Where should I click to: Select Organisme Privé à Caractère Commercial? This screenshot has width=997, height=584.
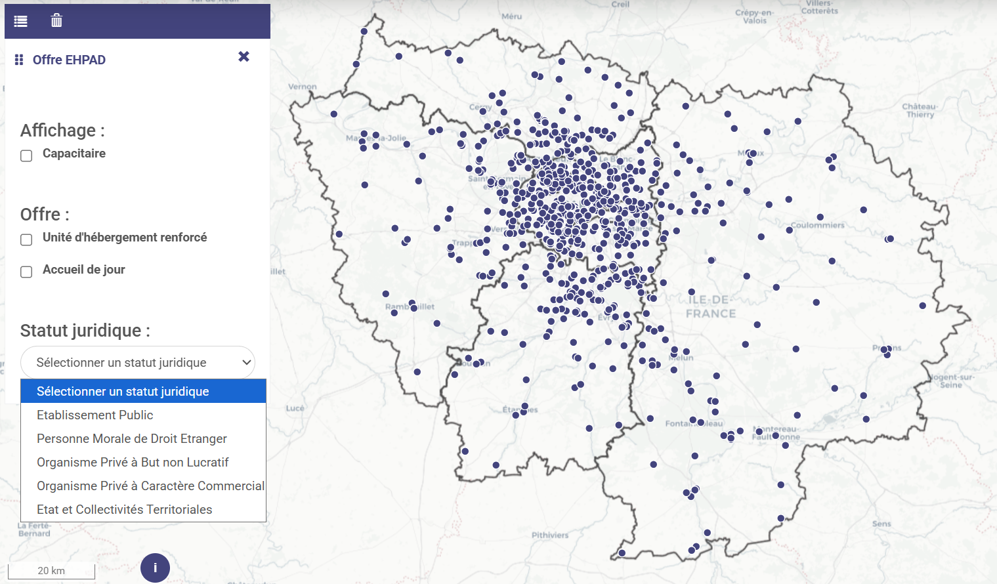pos(150,486)
